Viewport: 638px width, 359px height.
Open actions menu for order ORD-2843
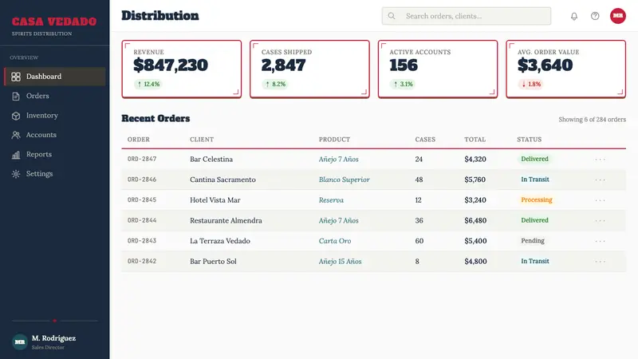[601, 241]
